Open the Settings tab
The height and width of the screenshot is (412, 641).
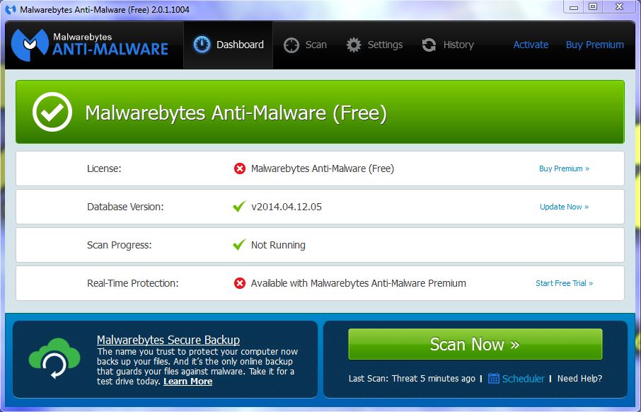coord(374,45)
